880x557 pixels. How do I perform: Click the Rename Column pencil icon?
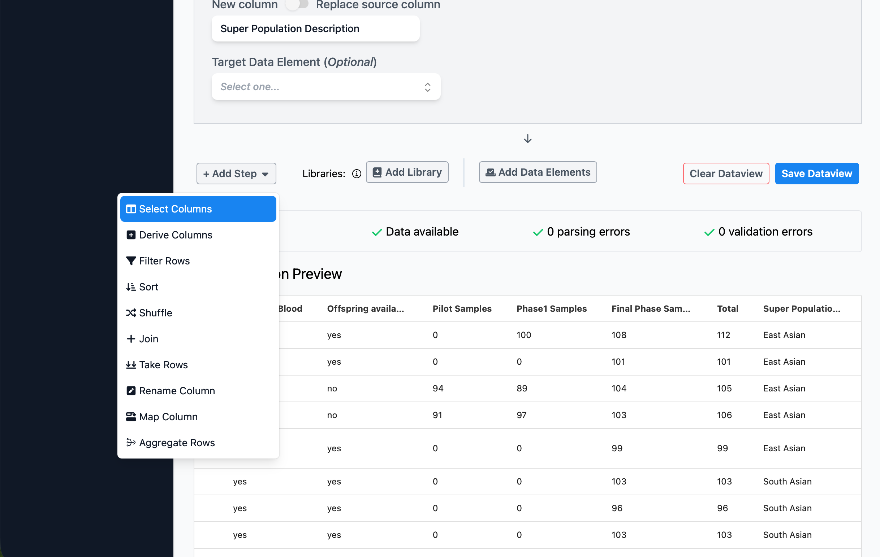coord(131,391)
